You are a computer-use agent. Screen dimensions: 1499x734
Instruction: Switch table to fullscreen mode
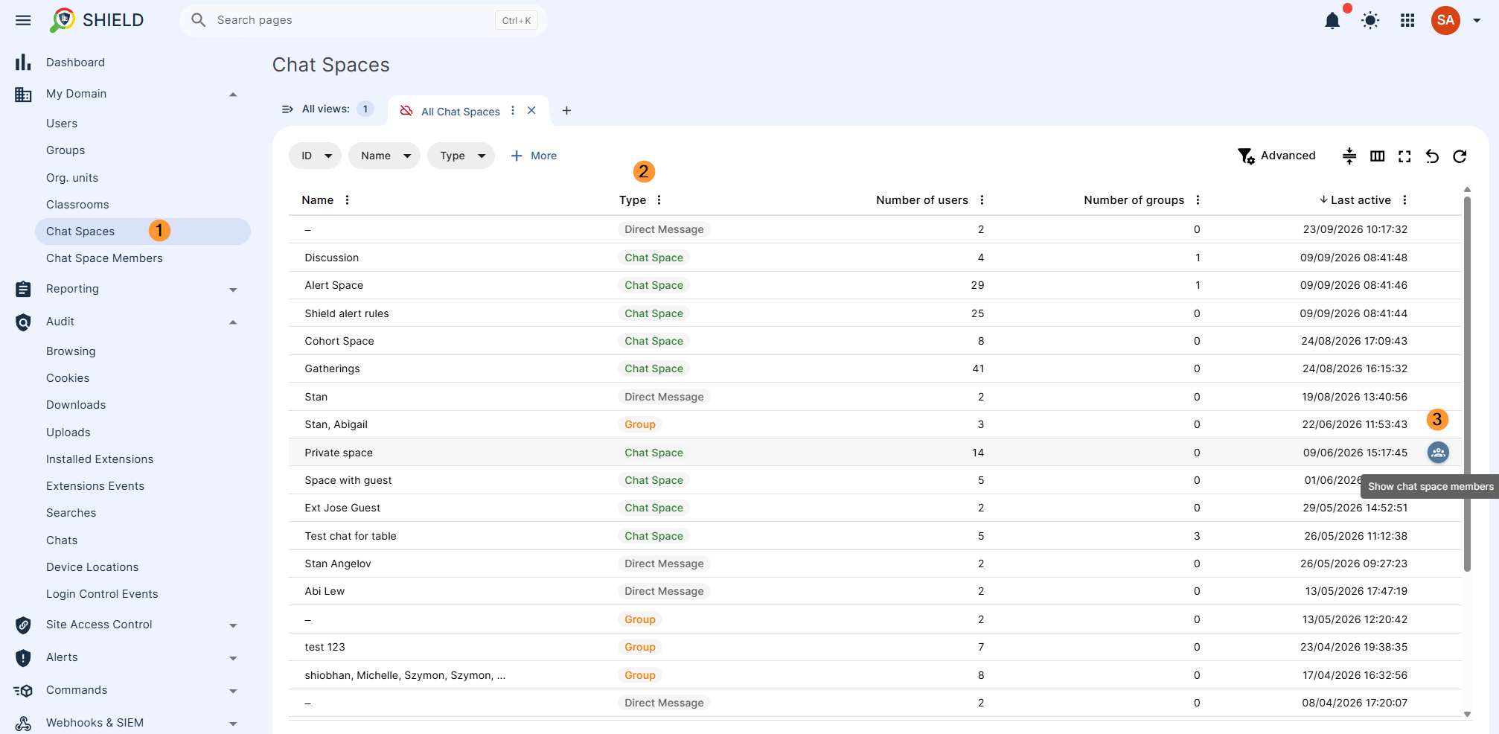(1404, 156)
